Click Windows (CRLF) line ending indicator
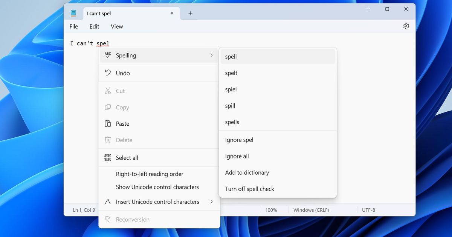Image resolution: width=452 pixels, height=237 pixels. (311, 210)
